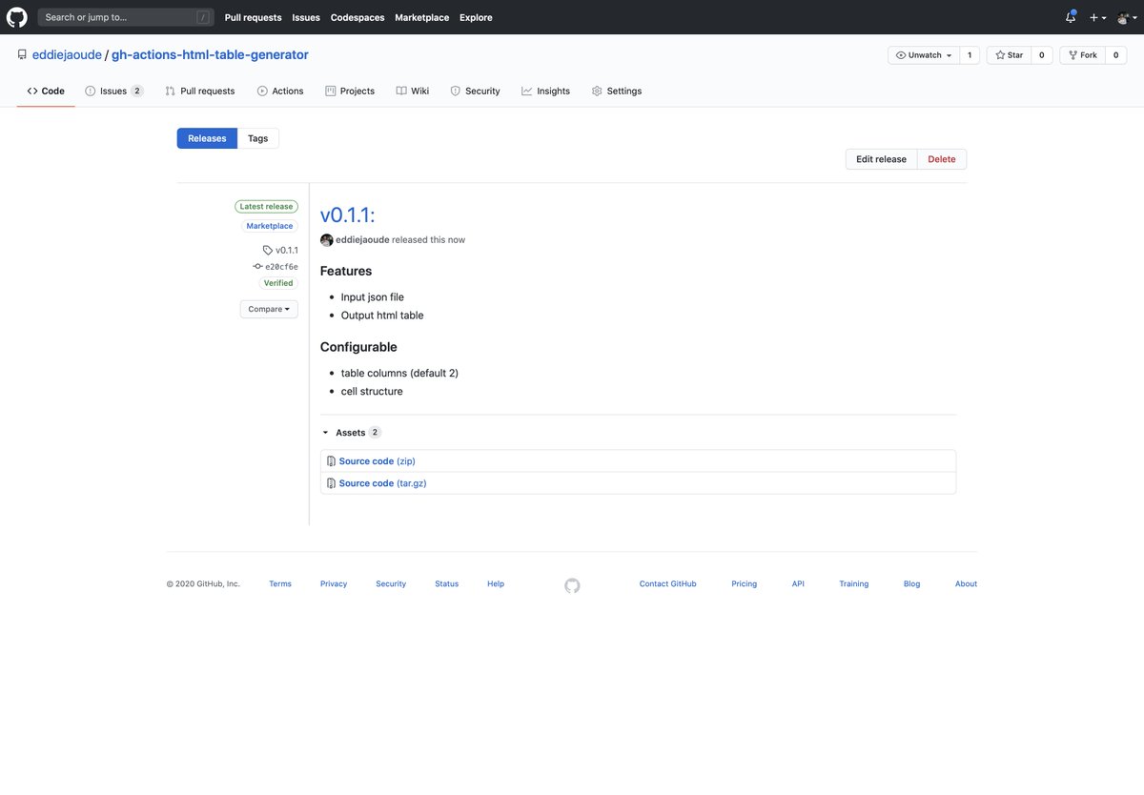Open the footer Privacy link
This screenshot has width=1144, height=795.
tap(334, 584)
